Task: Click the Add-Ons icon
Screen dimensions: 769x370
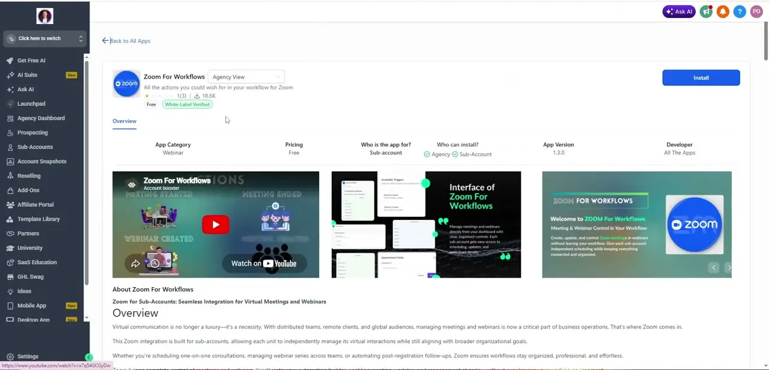Action: pos(10,190)
